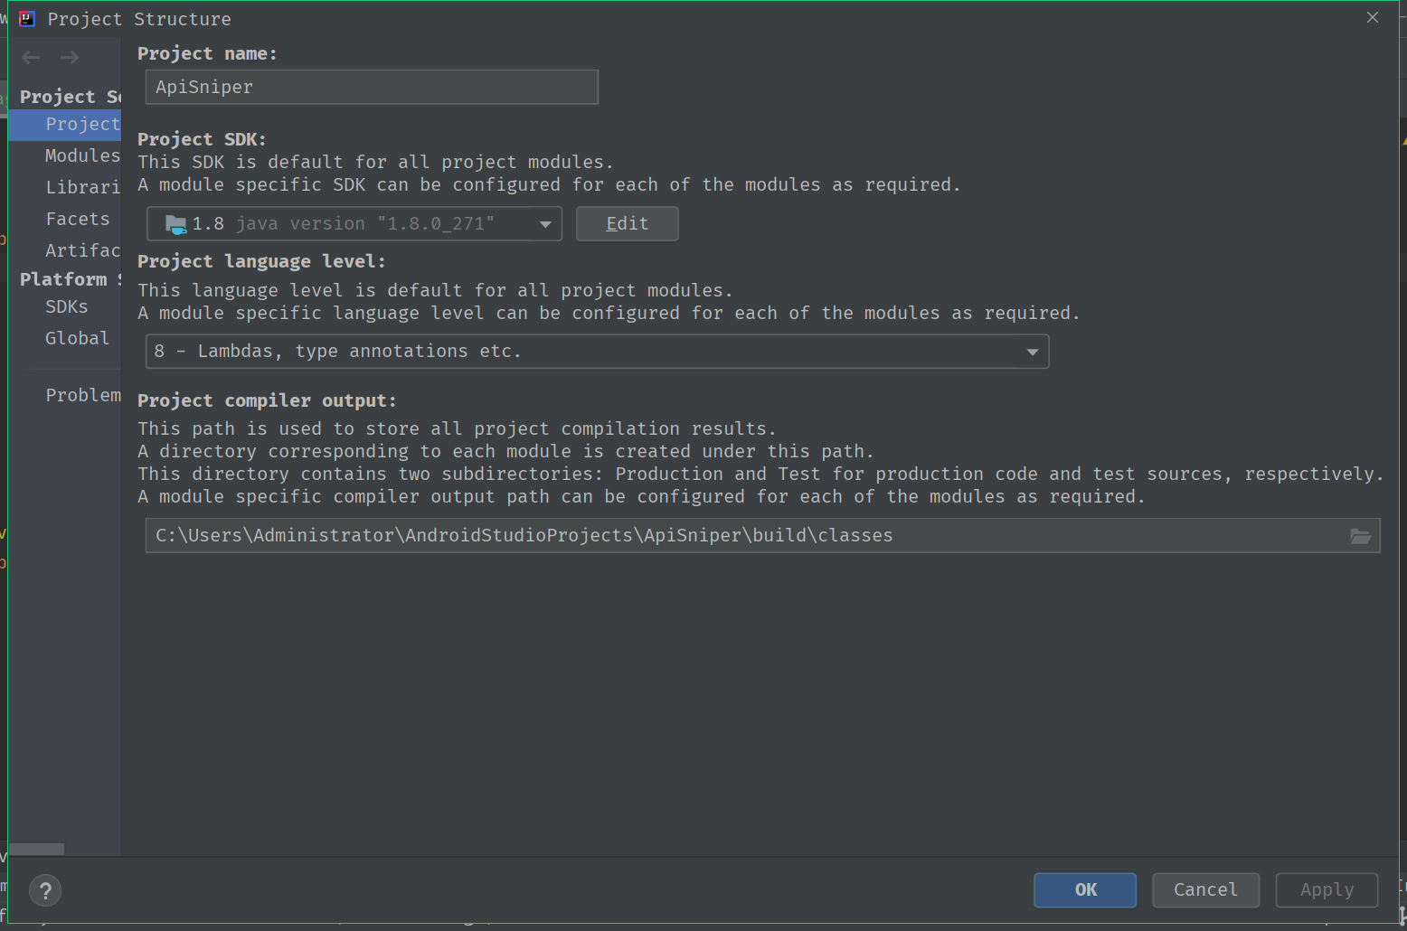Viewport: 1407px width, 931px height.
Task: Browse compiler output path using folder icon
Action: tap(1360, 535)
